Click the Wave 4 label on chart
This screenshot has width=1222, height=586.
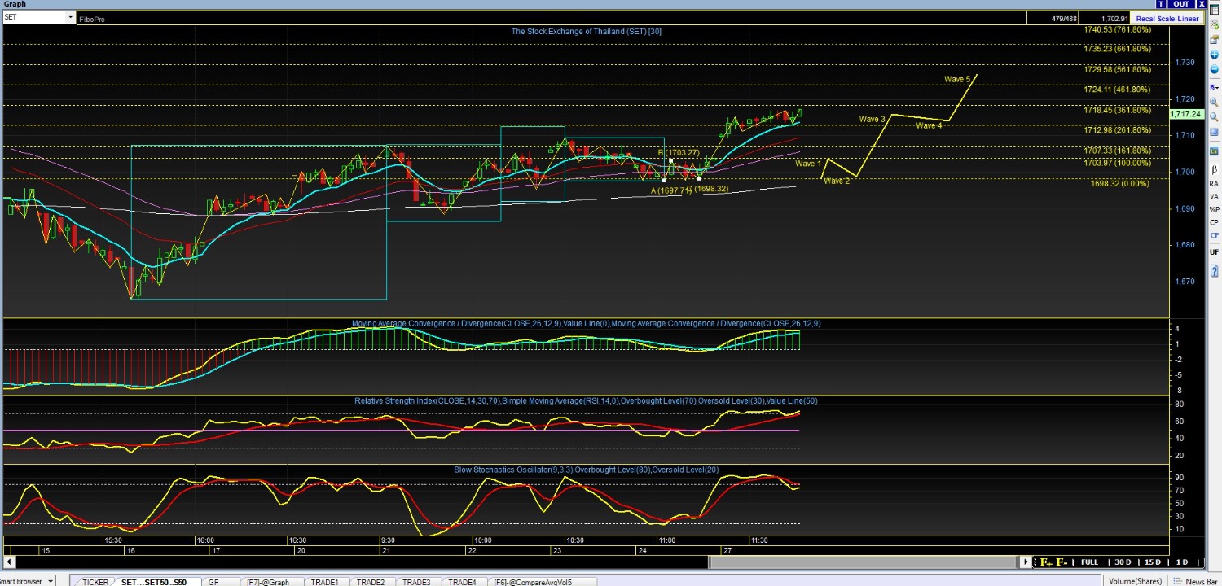(x=929, y=125)
